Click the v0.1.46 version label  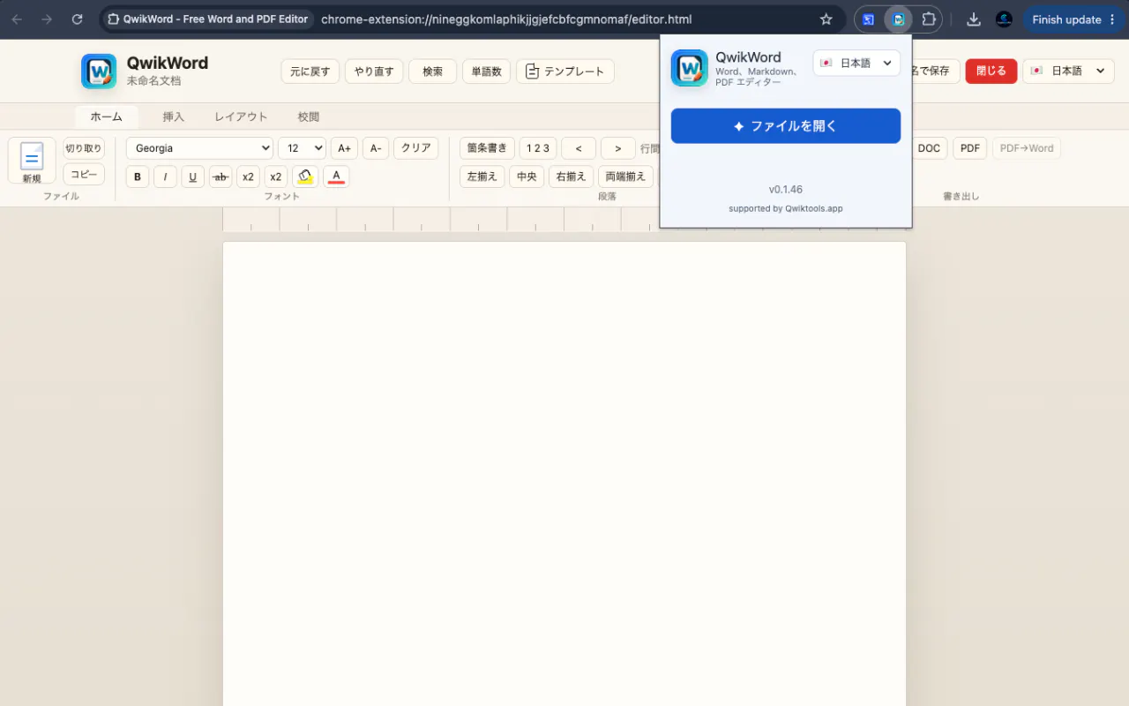click(786, 190)
